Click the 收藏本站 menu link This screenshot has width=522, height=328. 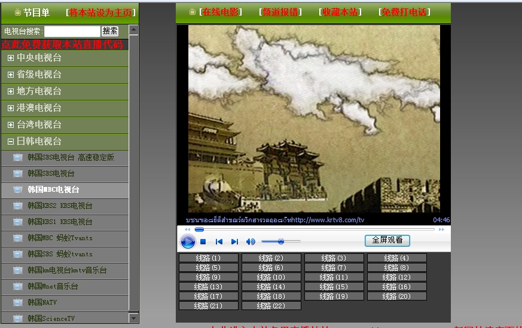point(340,13)
